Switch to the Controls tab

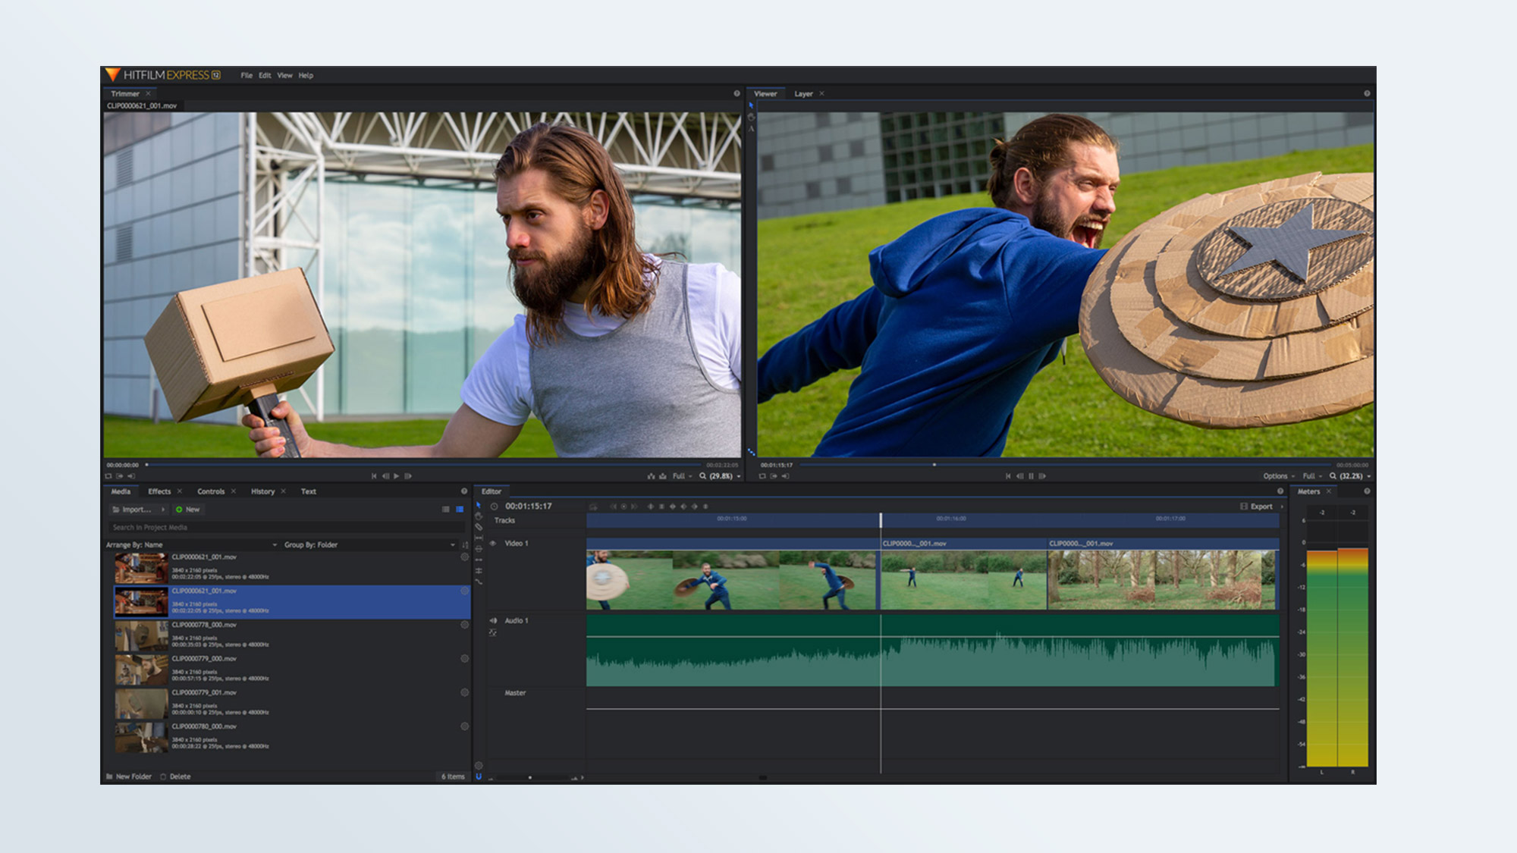211,491
